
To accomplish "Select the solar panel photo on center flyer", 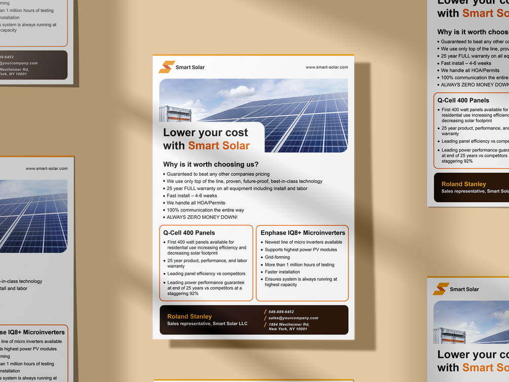I will [x=254, y=116].
